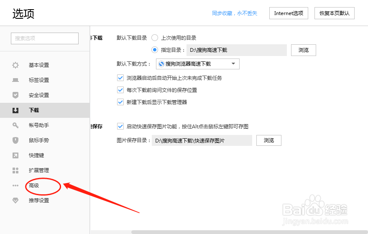Screen dimensions: 368x234
Task: Toggle 新建下载后显示下载管理器 checkbox
Action: [x=120, y=102]
